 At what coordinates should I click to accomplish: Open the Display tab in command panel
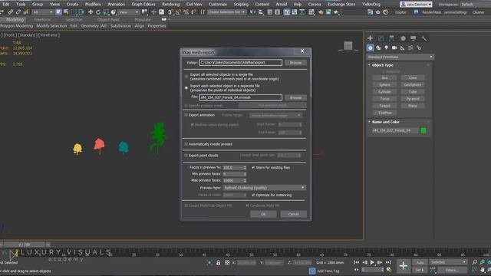point(414,38)
